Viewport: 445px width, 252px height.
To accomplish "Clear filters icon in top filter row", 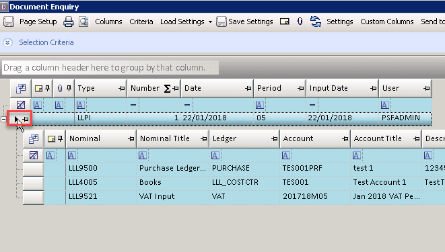I will [x=21, y=105].
